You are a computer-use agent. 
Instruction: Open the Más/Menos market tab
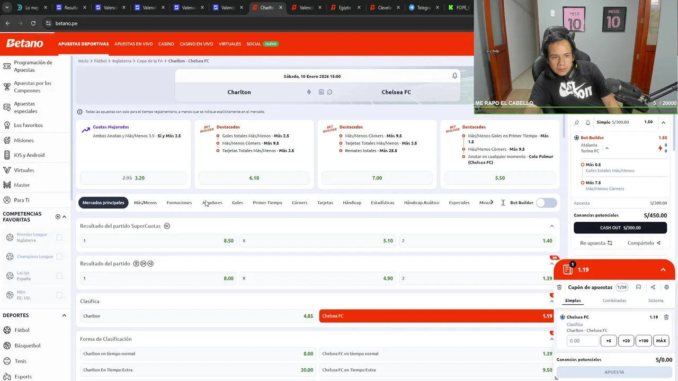[x=145, y=203]
